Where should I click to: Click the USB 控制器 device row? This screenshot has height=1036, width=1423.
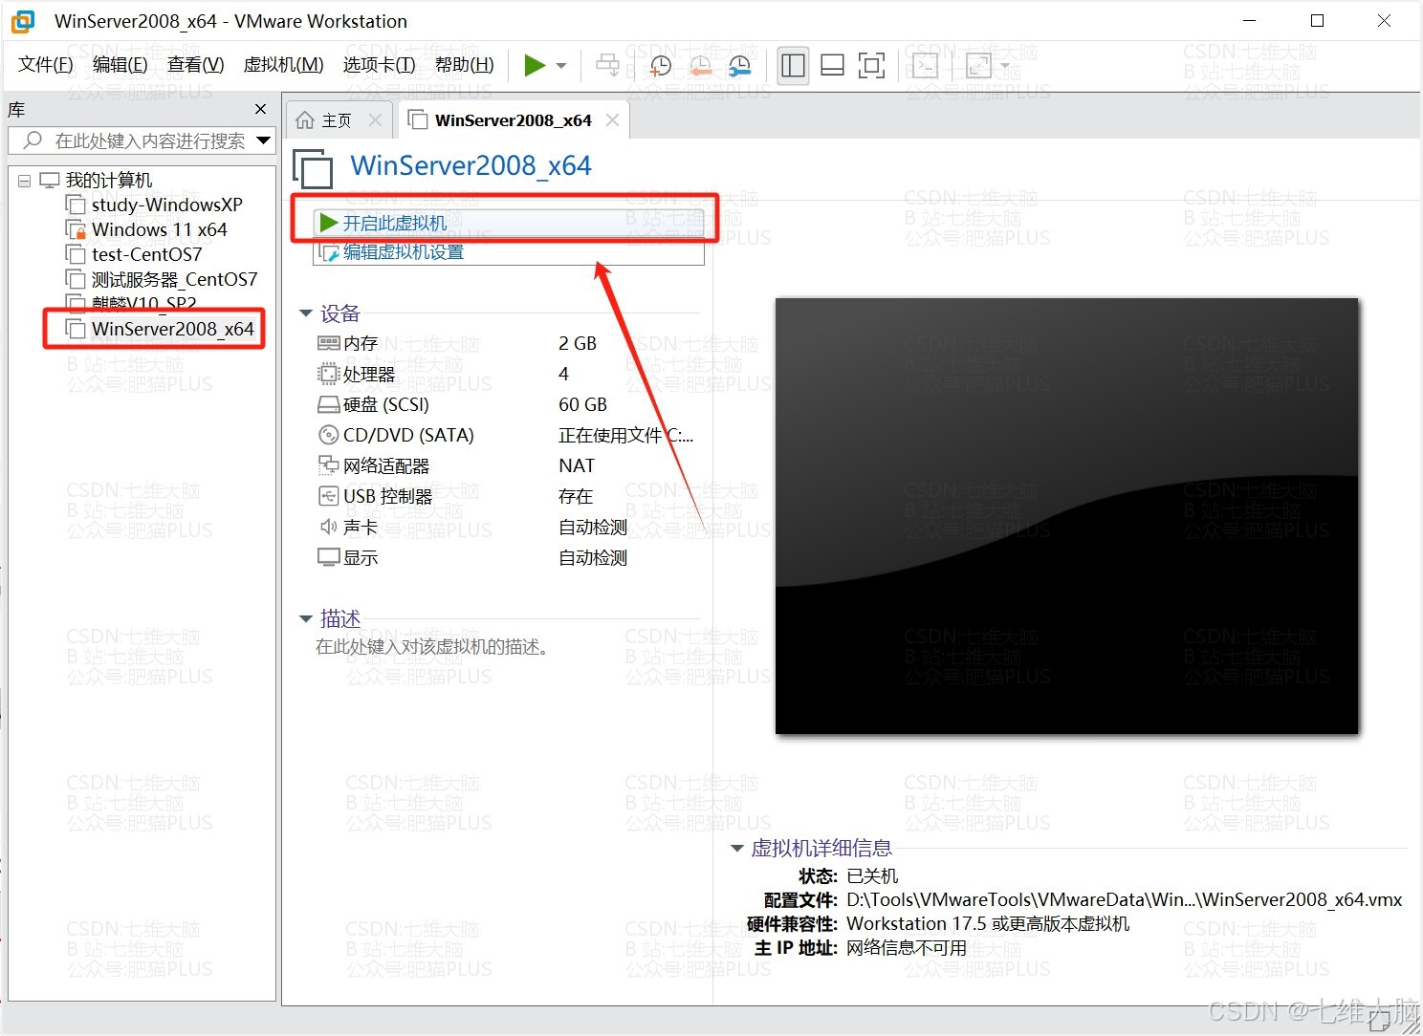click(x=507, y=496)
